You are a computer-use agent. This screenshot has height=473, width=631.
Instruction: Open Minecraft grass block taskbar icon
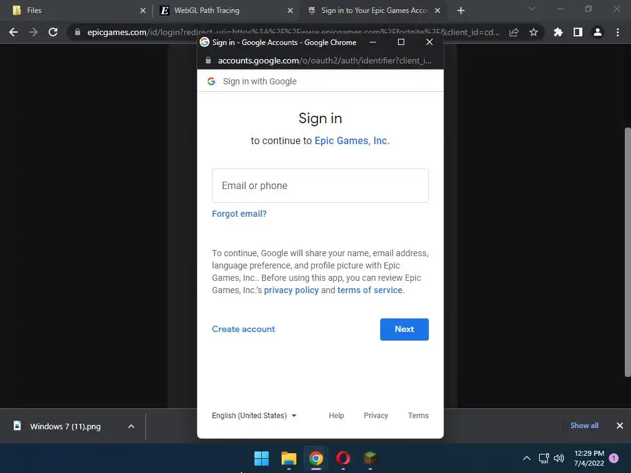click(370, 458)
